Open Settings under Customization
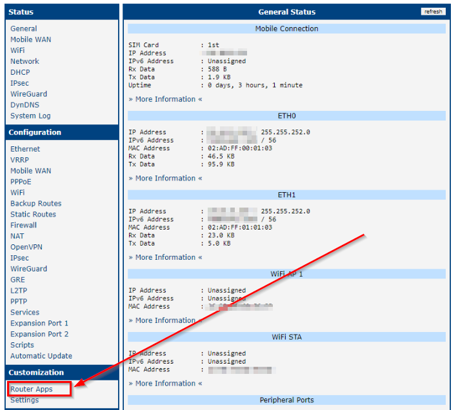 tap(25, 400)
